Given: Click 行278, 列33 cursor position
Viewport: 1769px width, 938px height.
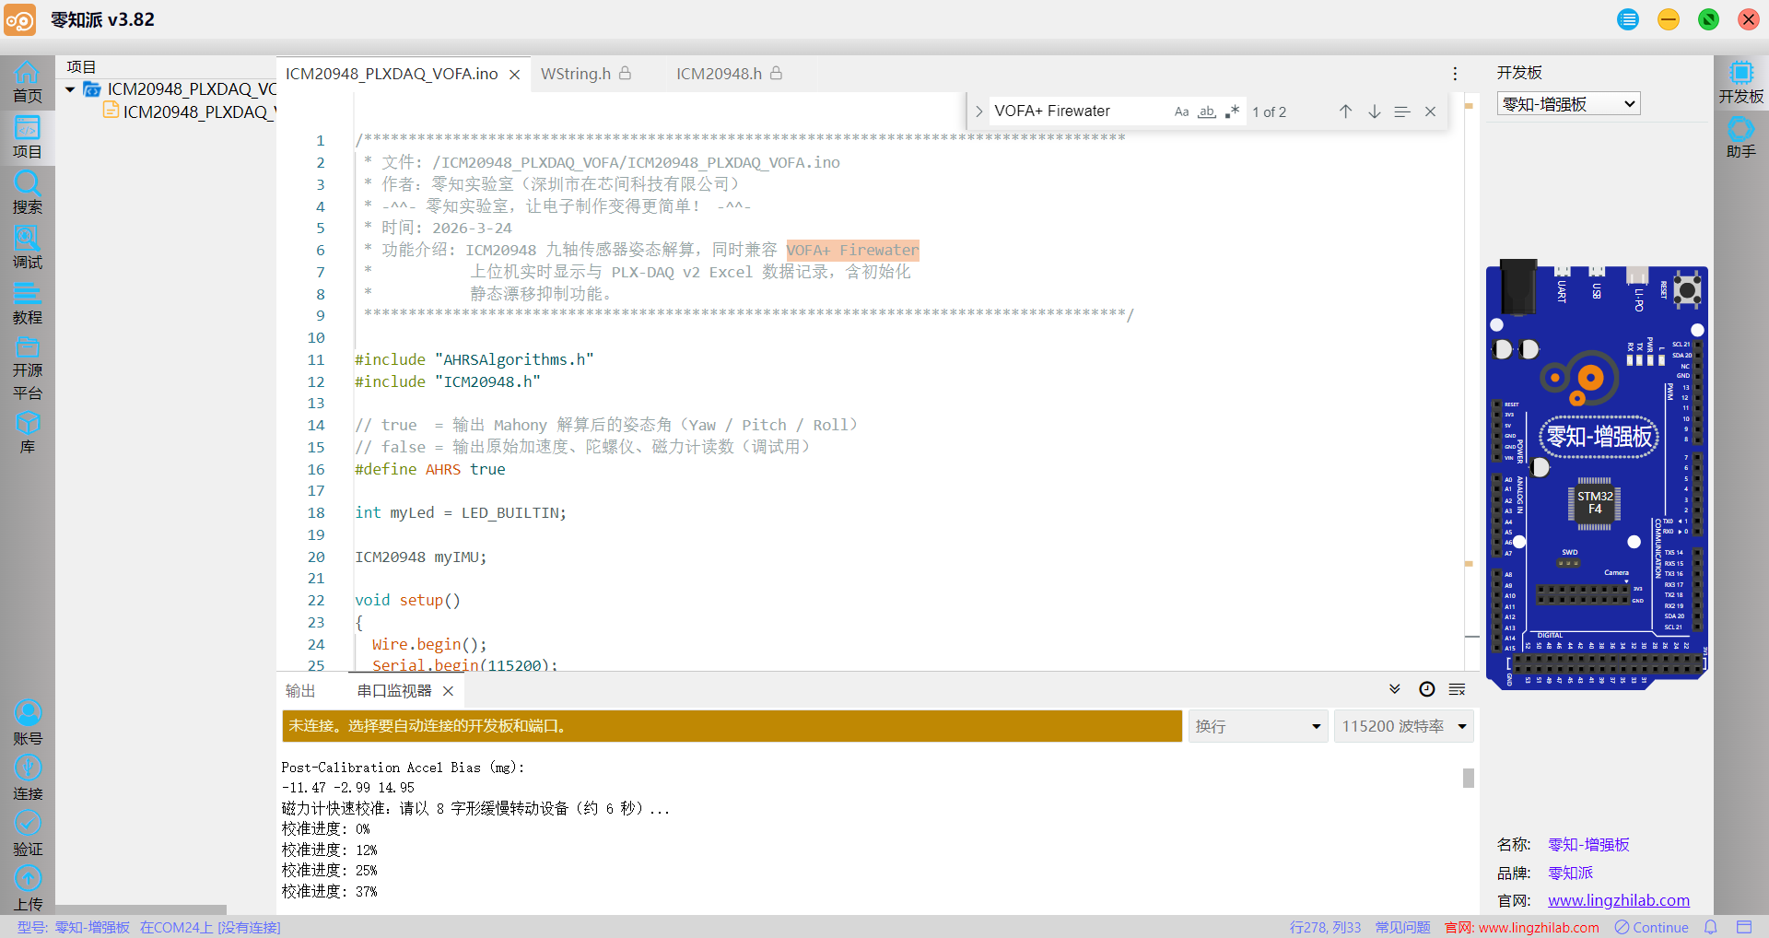Looking at the screenshot, I should pyautogui.click(x=1325, y=927).
